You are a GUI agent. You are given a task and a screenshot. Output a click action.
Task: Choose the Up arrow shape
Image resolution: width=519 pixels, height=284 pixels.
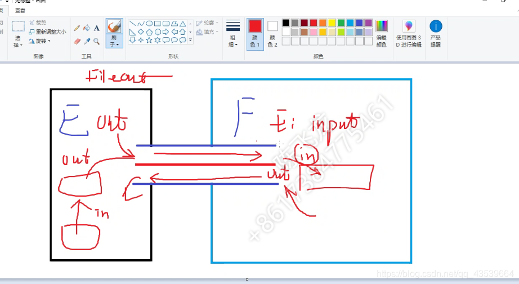(183, 32)
